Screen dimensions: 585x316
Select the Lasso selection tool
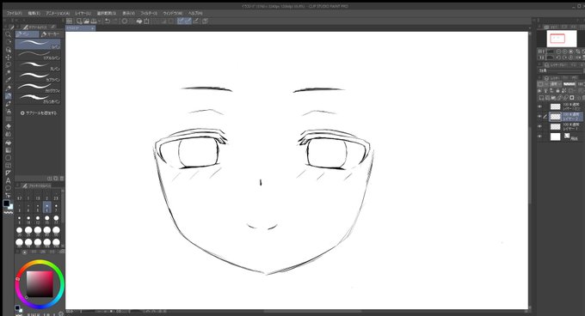click(x=9, y=65)
